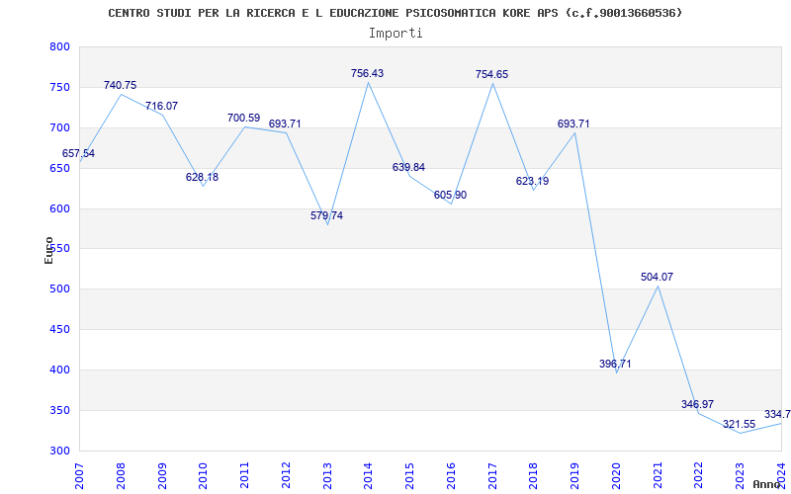Click the x-axis year 2014
Viewport: 791px width, 494px height.
click(368, 475)
